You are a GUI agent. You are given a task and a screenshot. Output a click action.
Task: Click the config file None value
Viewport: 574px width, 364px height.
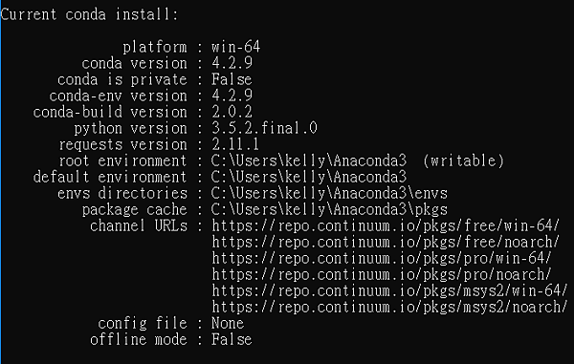click(x=228, y=323)
